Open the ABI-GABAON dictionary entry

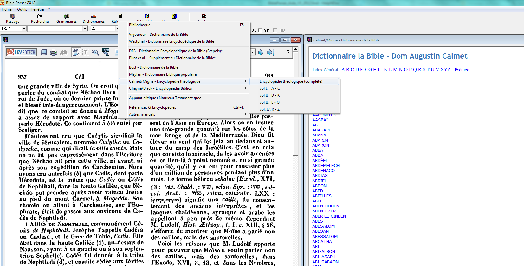click(325, 262)
